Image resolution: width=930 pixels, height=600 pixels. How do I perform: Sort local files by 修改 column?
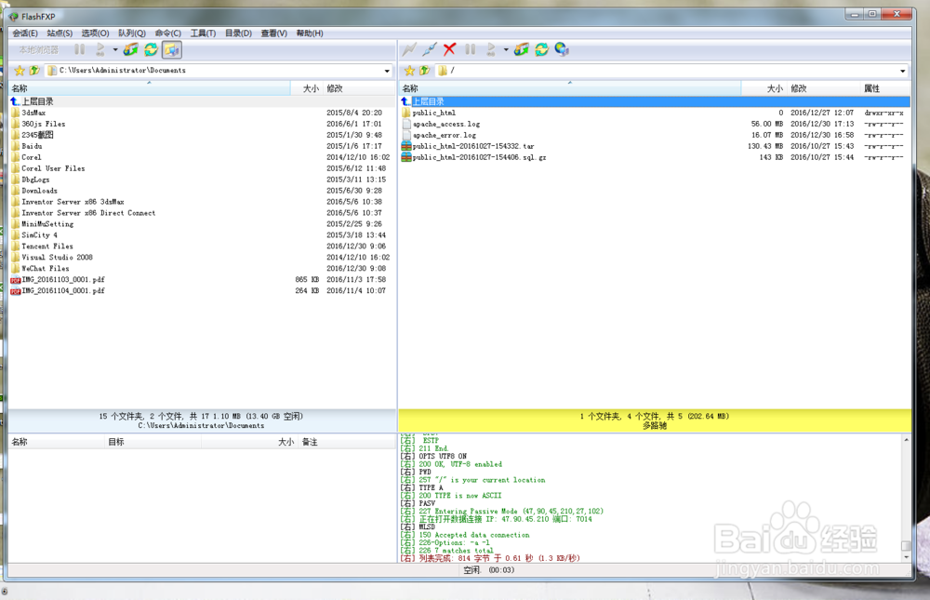359,88
